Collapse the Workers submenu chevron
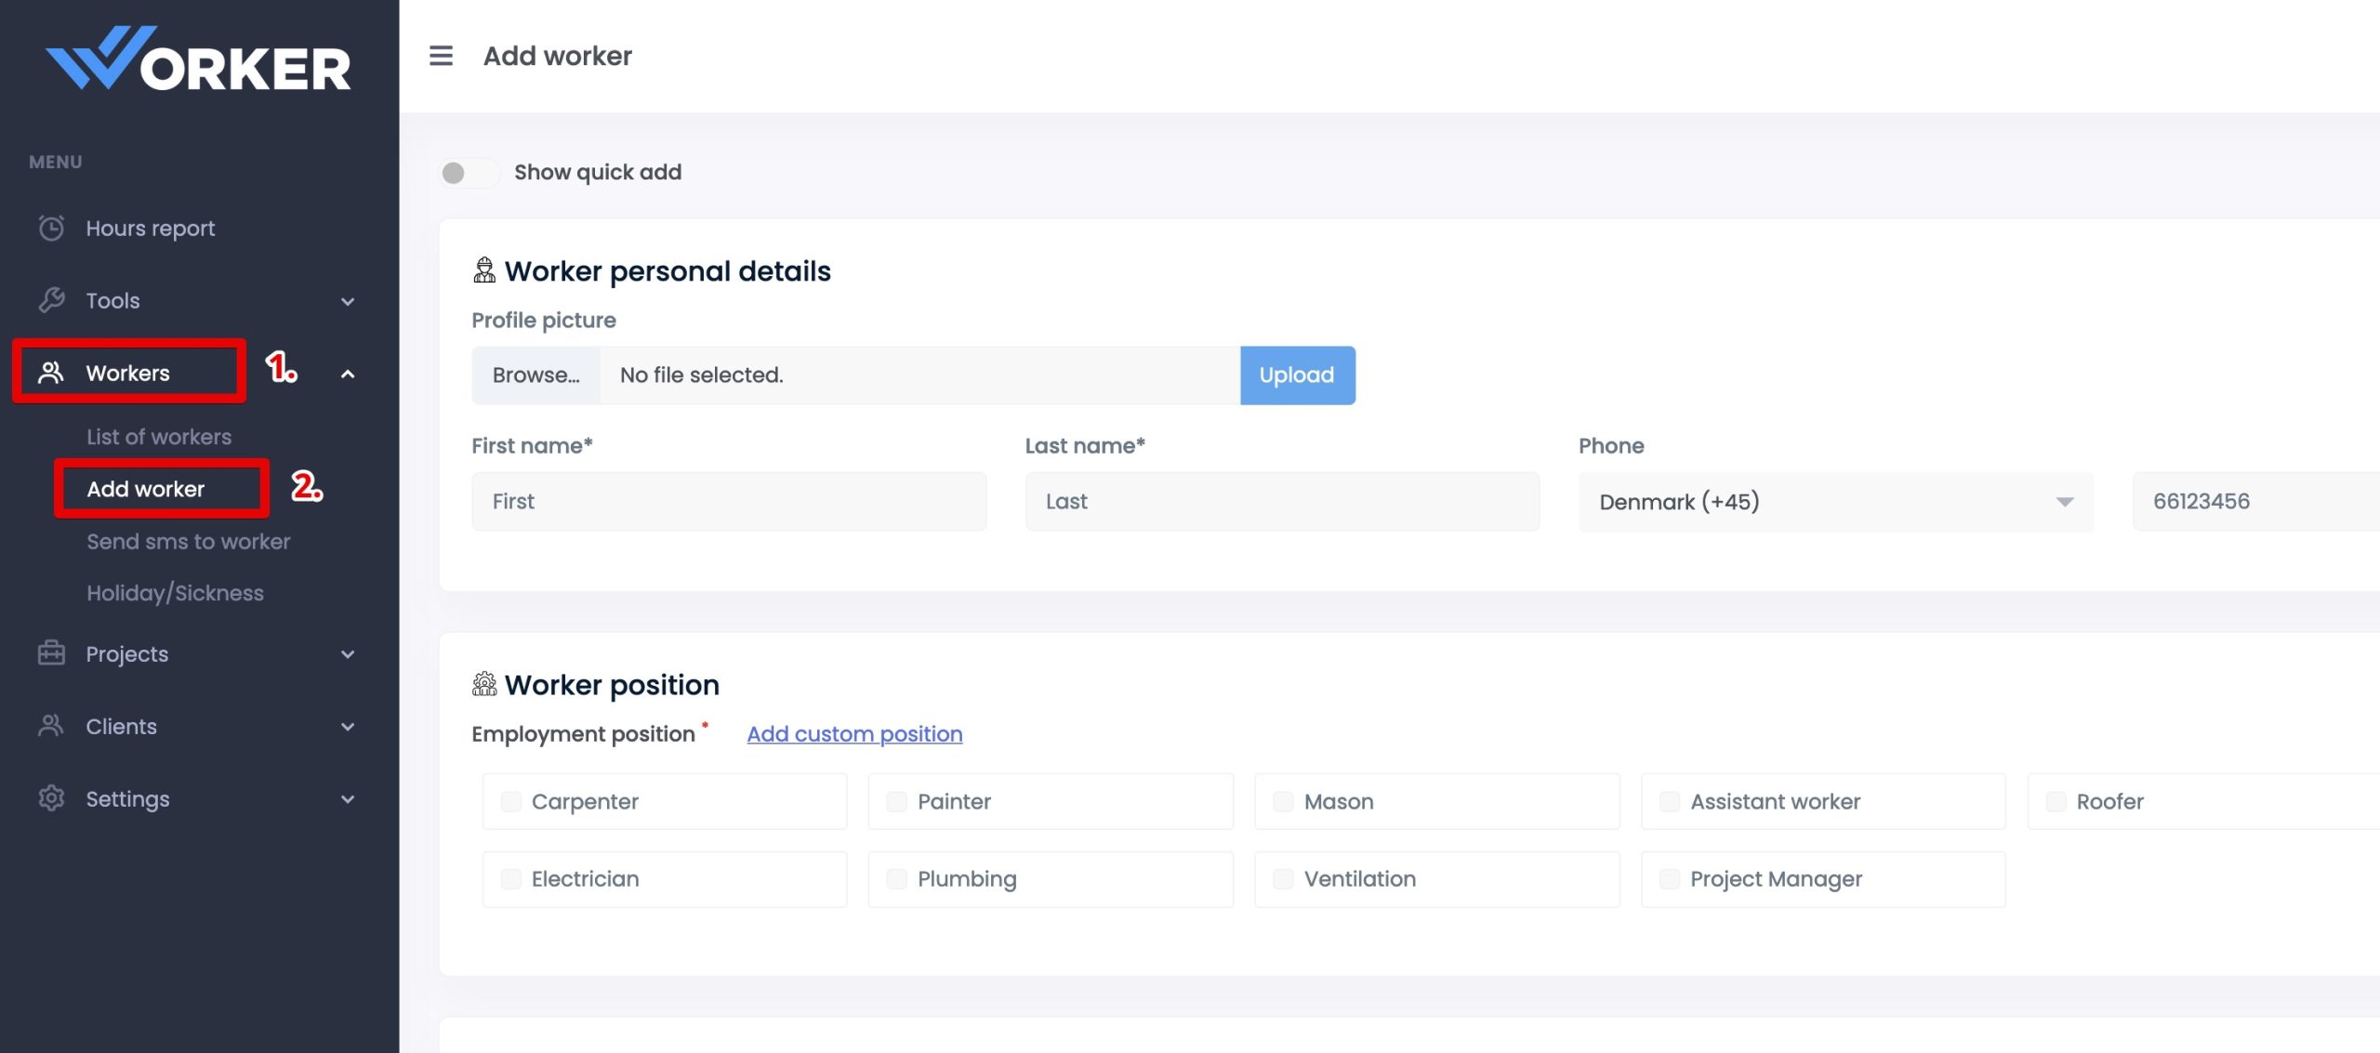The height and width of the screenshot is (1053, 2380). 348,374
